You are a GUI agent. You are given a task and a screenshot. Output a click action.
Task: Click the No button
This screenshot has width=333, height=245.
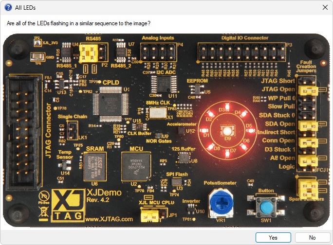point(312,237)
